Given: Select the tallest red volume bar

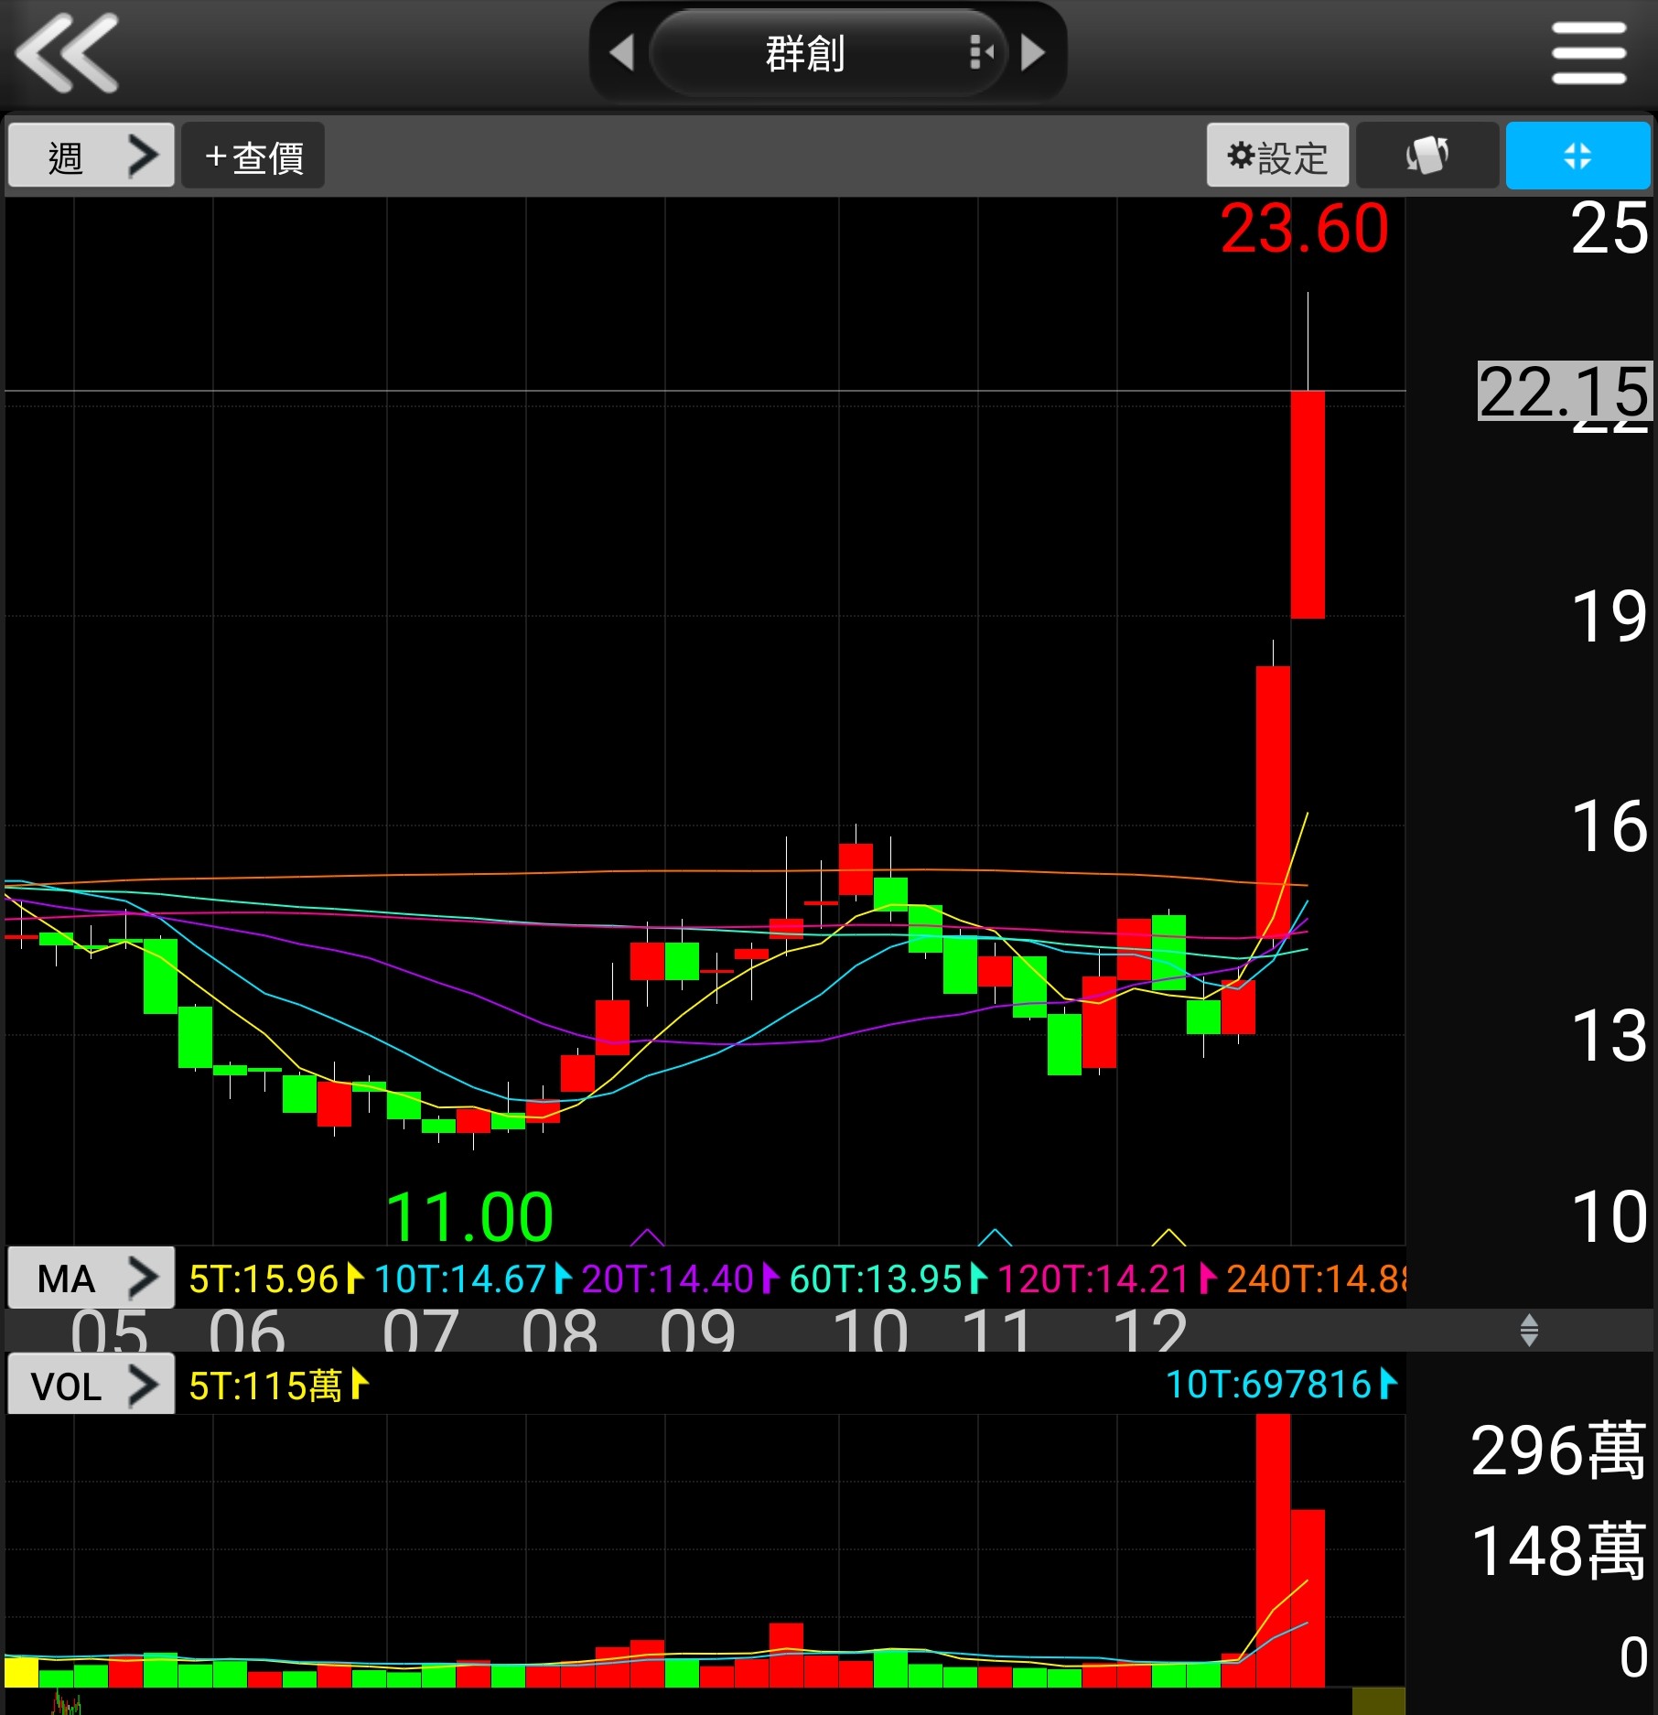Looking at the screenshot, I should 1273,1550.
